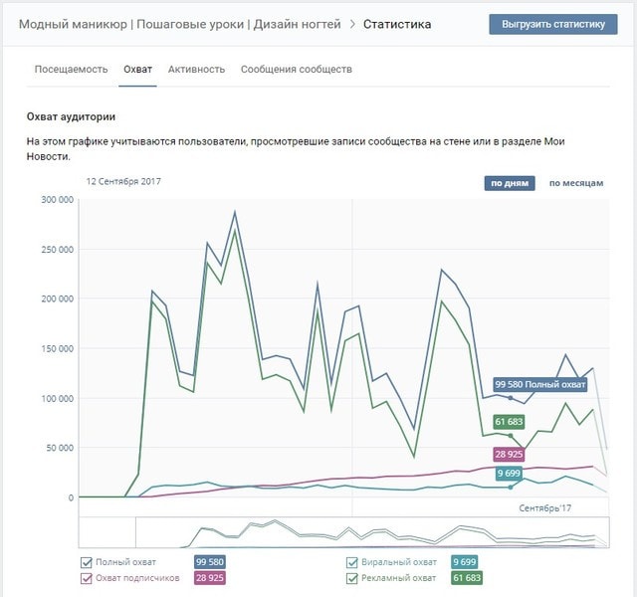This screenshot has width=637, height=597.
Task: Toggle the Рекламный охват checkbox
Action: click(352, 577)
